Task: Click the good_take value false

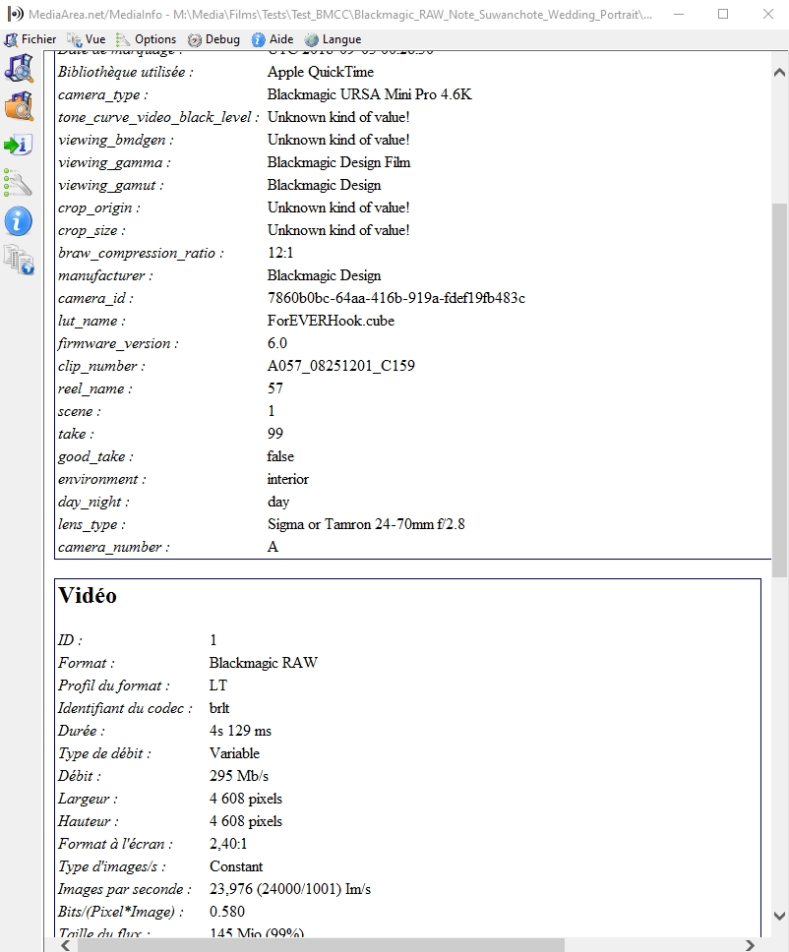Action: pos(280,456)
